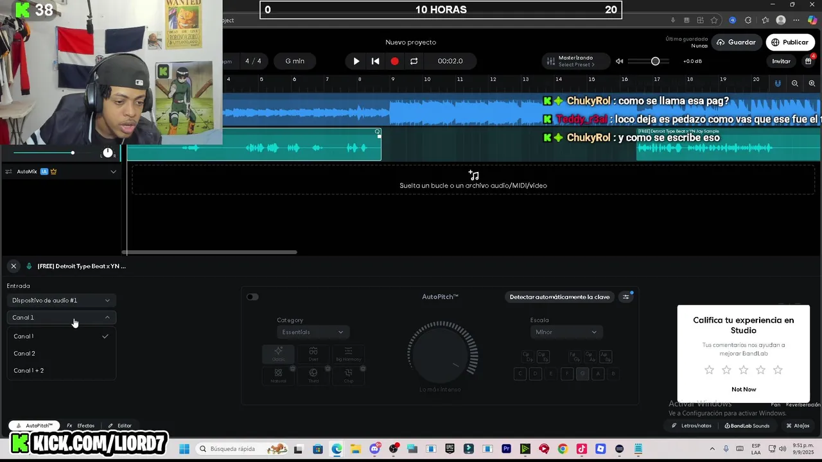Mute master output via speaker icon
822x462 pixels.
pyautogui.click(x=619, y=61)
